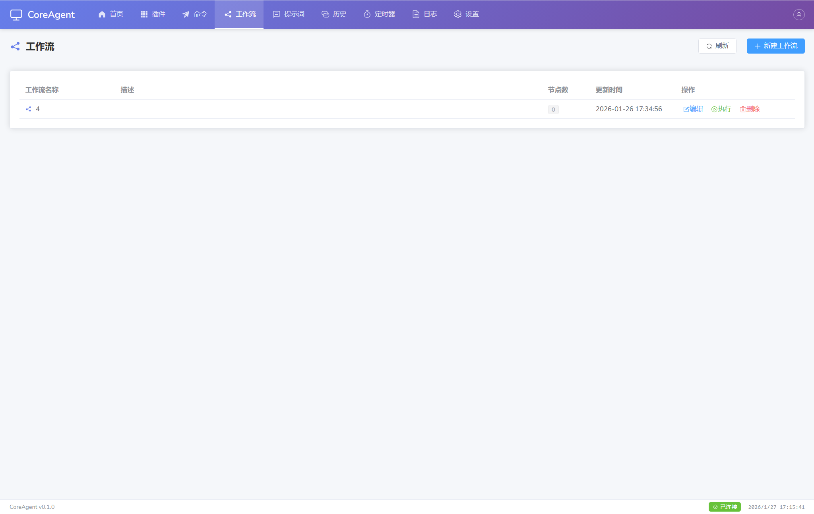This screenshot has width=814, height=514.
Task: View the 历史 history tab
Action: coord(334,14)
